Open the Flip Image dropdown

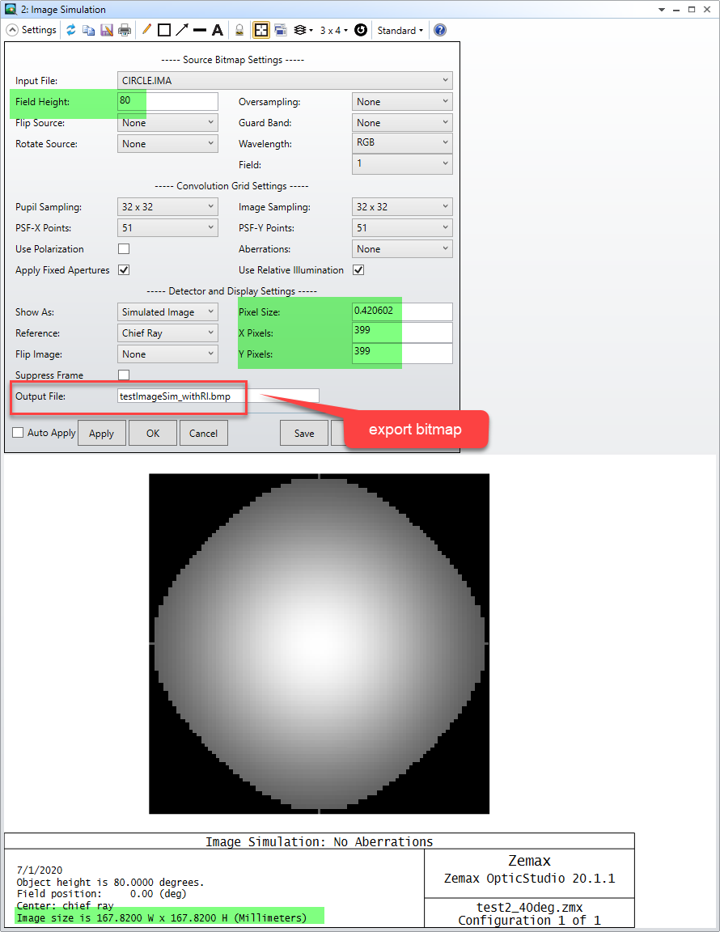coord(167,354)
